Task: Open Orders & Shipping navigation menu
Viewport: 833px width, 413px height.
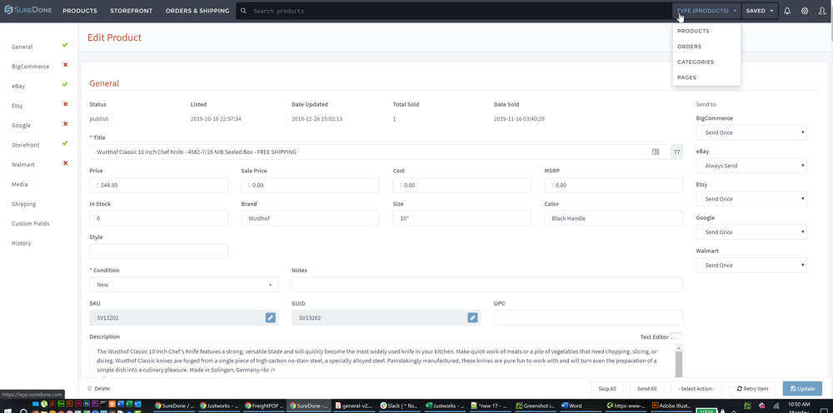Action: point(197,11)
